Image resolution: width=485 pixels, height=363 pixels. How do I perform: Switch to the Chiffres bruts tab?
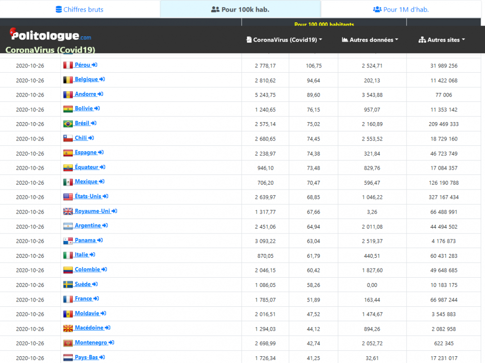tap(80, 9)
